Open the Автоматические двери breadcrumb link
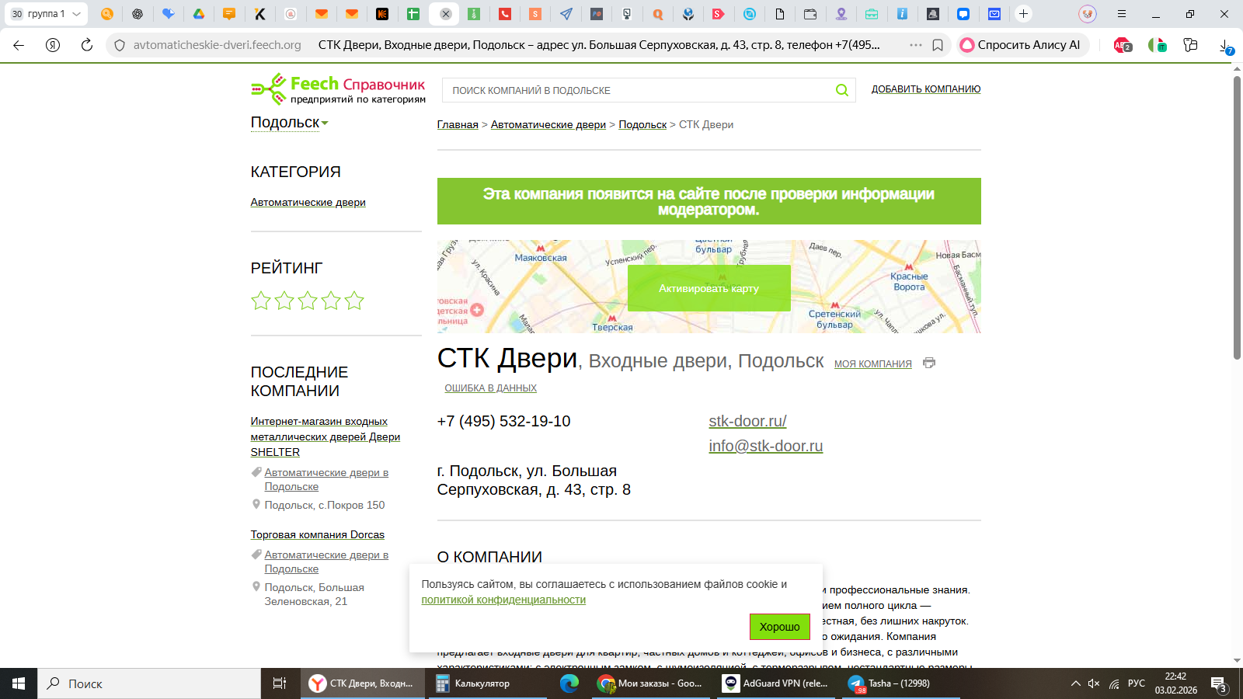This screenshot has height=699, width=1243. (x=548, y=124)
